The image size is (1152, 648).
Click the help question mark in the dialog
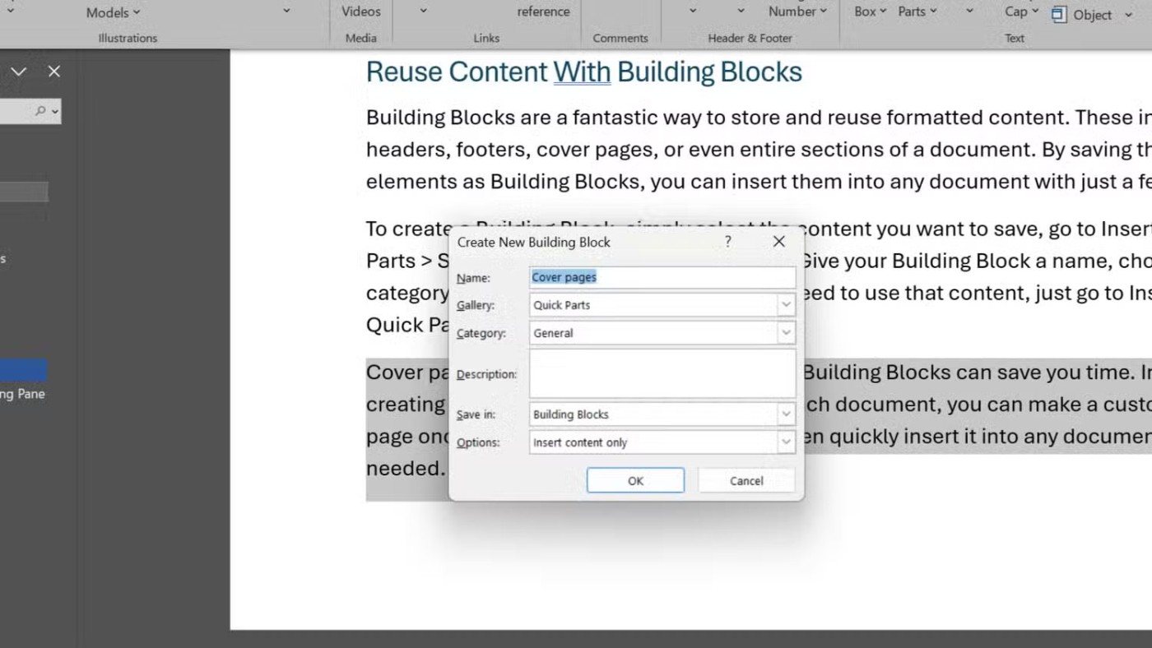(727, 242)
